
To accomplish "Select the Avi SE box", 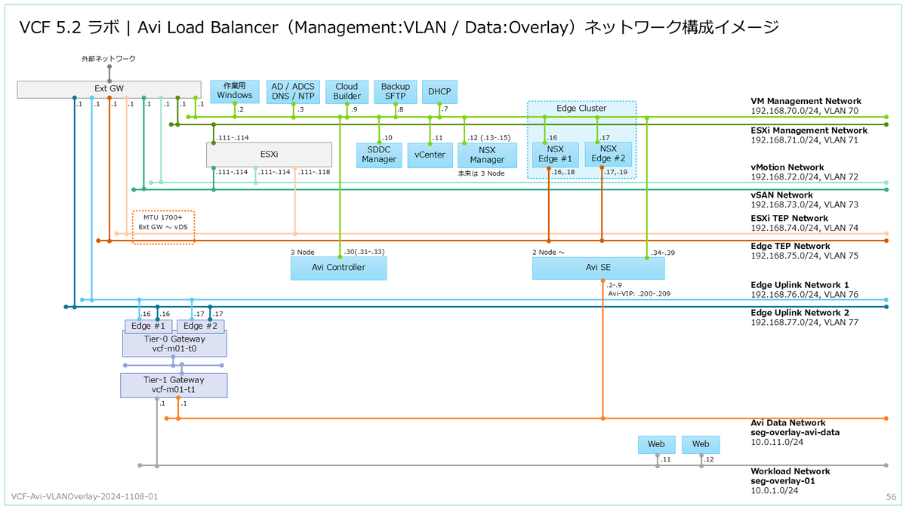I will coord(598,268).
